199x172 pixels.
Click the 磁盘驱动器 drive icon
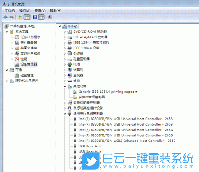(70, 59)
